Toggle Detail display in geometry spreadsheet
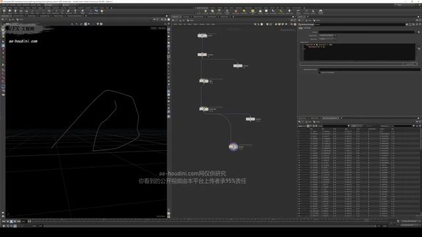 pos(316,126)
